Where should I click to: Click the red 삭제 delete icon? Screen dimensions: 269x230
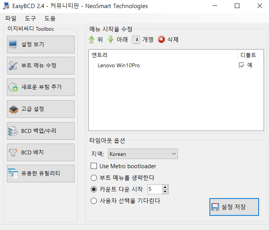[161, 40]
